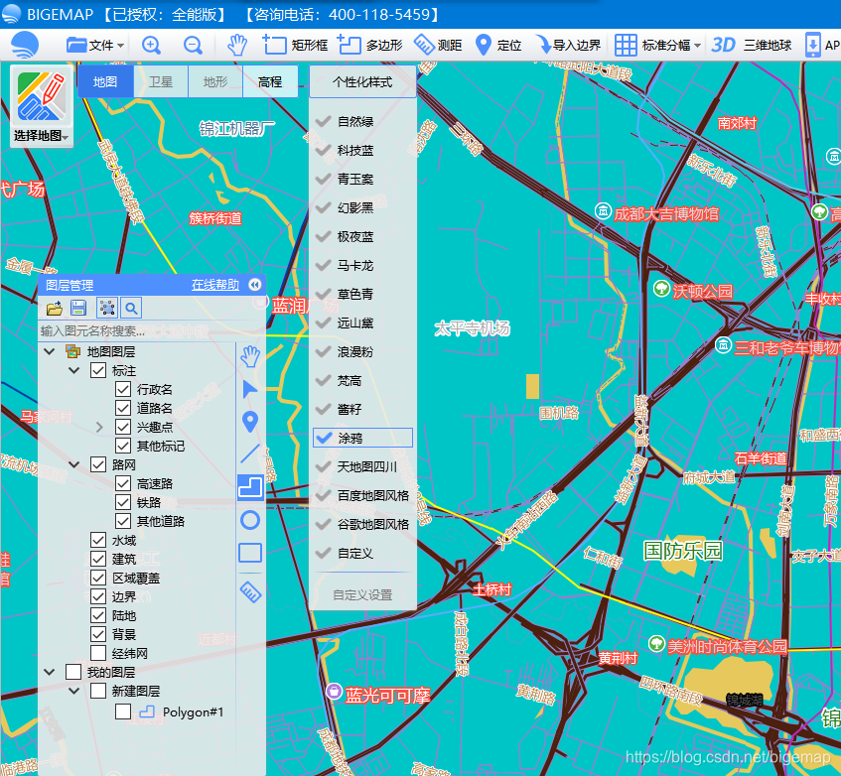Open the 文件 file menu
Viewport: 841px width, 776px height.
pos(95,46)
